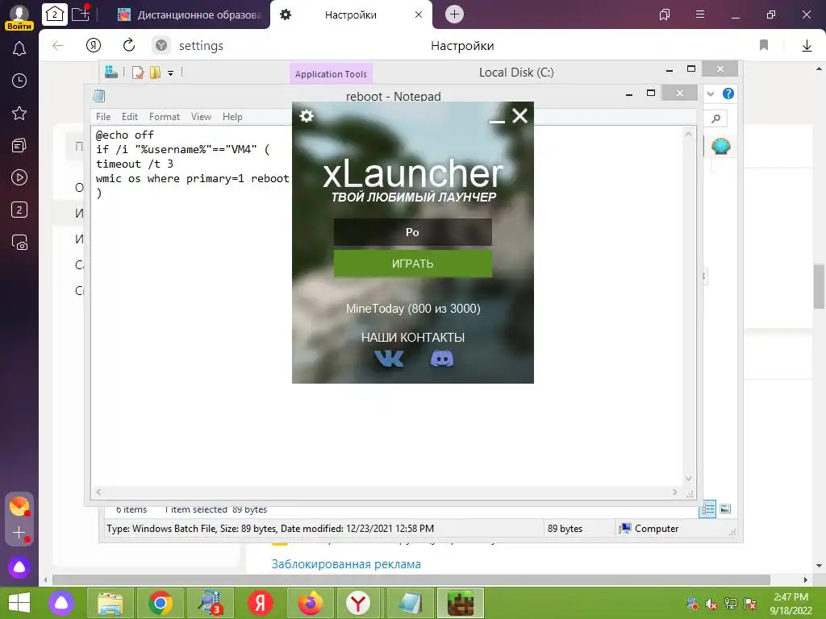Open sidebar mail app icon
Image resolution: width=826 pixels, height=619 pixels.
point(19,506)
